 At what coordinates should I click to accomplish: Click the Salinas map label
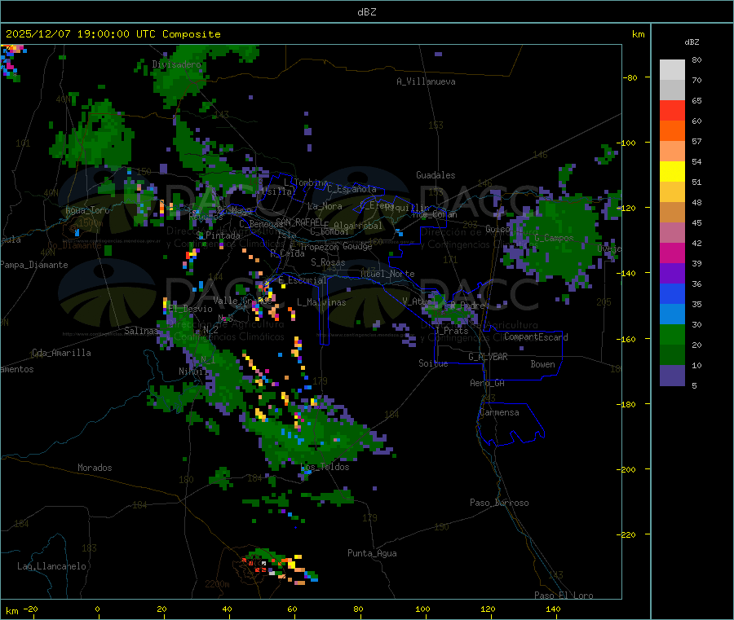click(141, 331)
